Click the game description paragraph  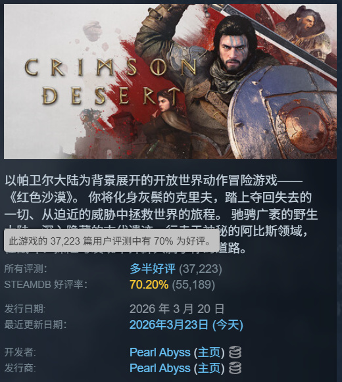pos(161,214)
